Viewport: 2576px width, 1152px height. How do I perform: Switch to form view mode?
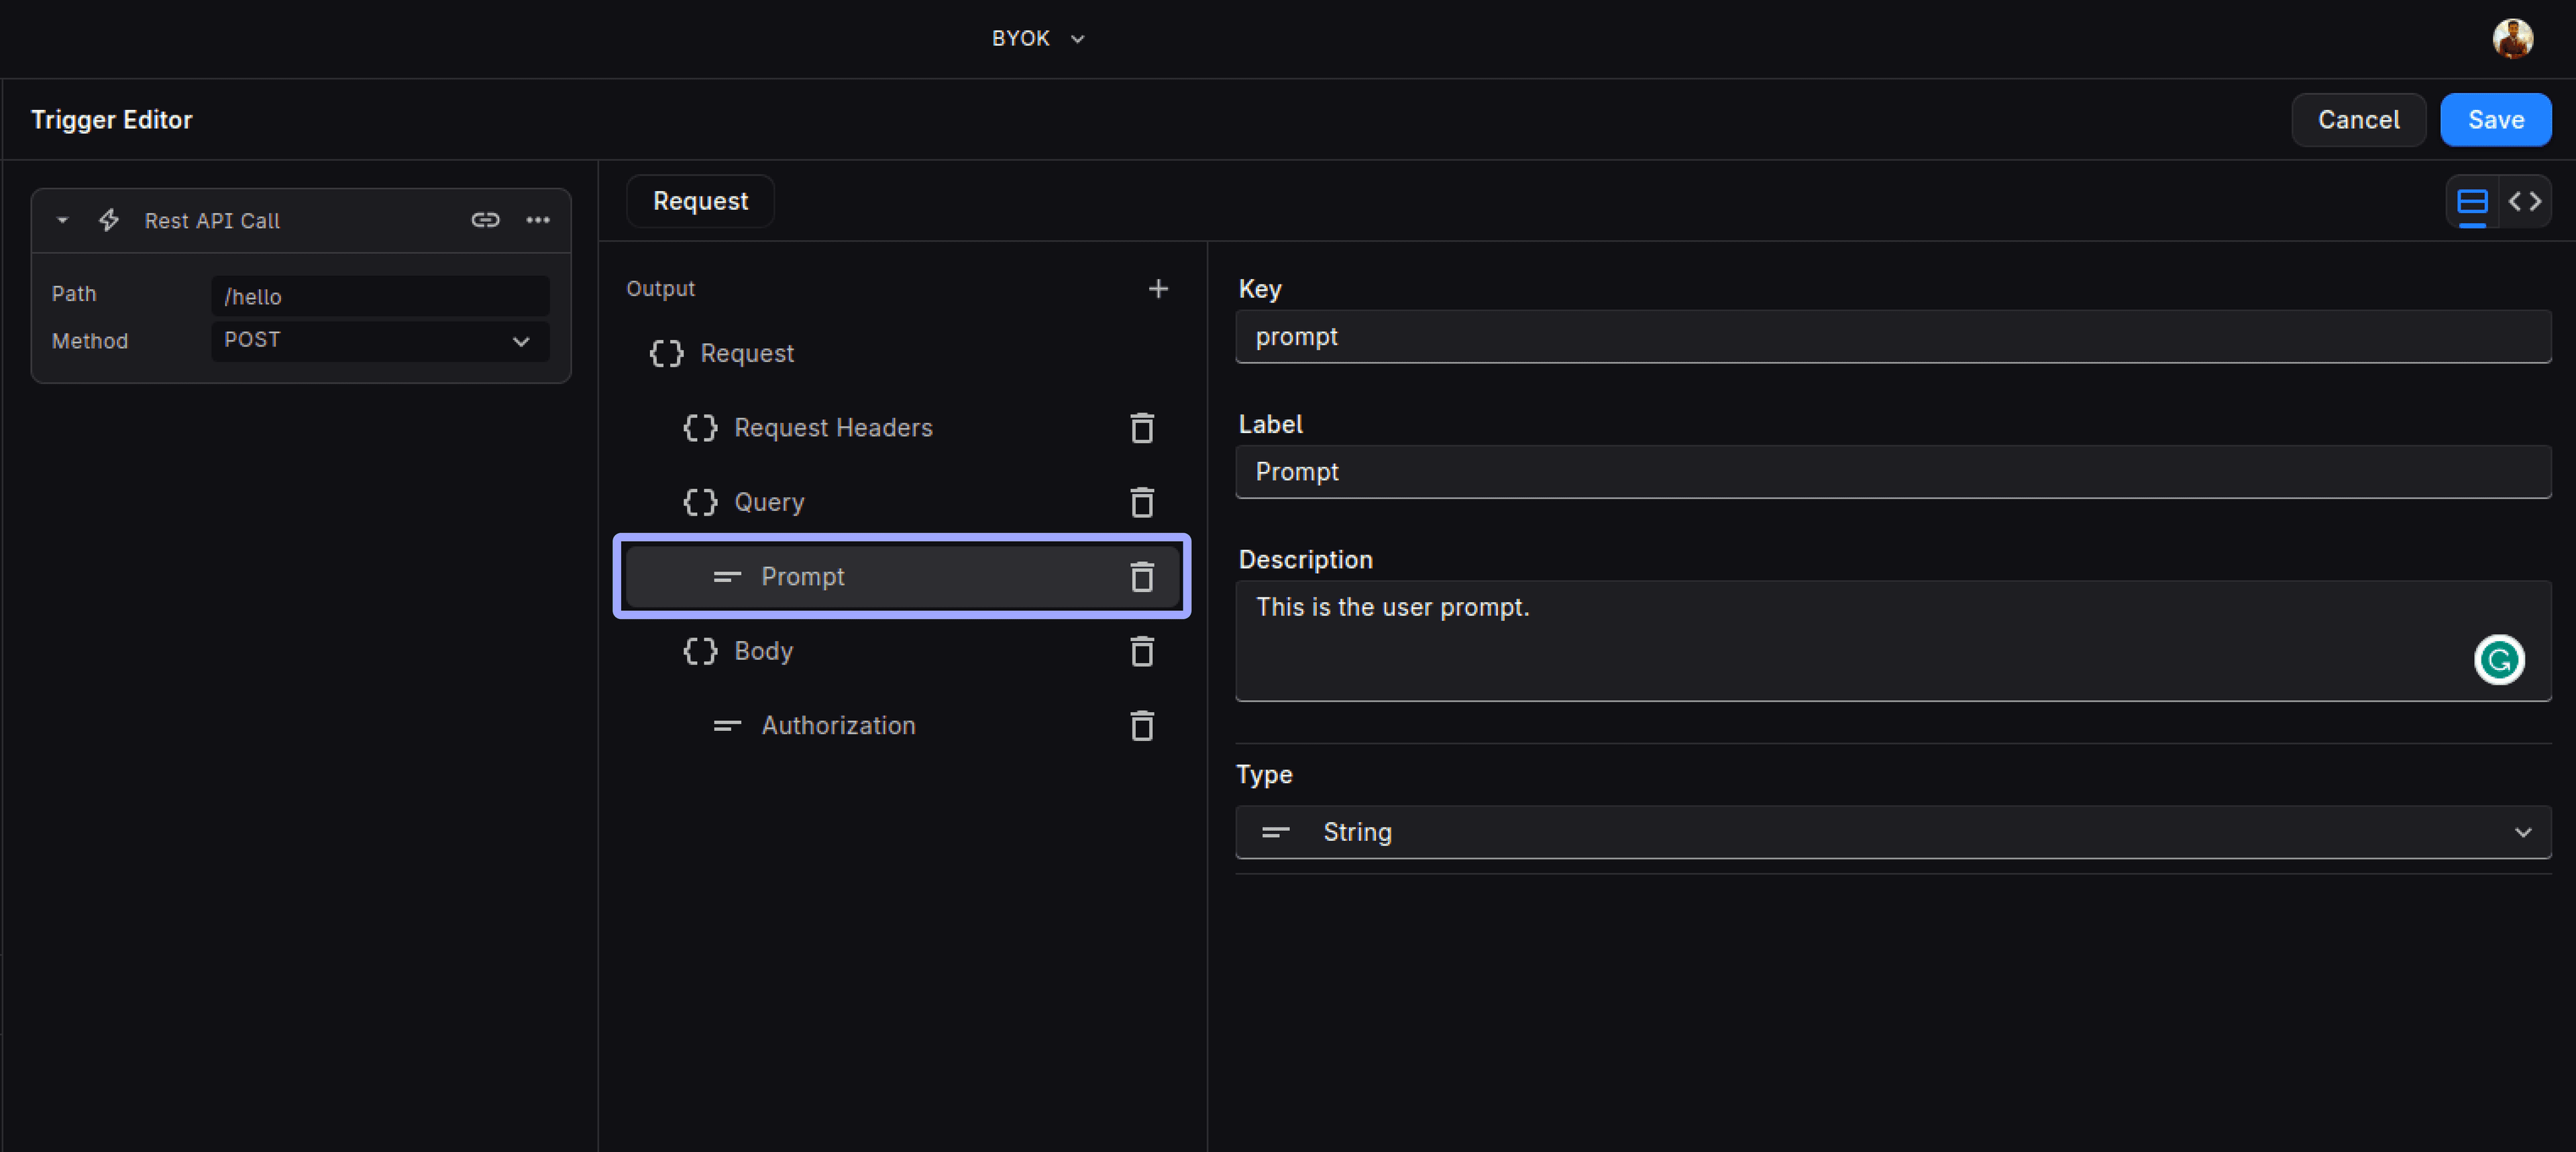[2472, 202]
